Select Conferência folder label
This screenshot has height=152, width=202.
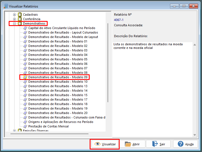32,19
